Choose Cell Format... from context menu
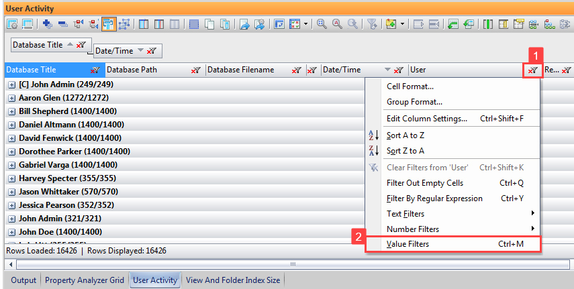574x289 pixels. [452, 86]
